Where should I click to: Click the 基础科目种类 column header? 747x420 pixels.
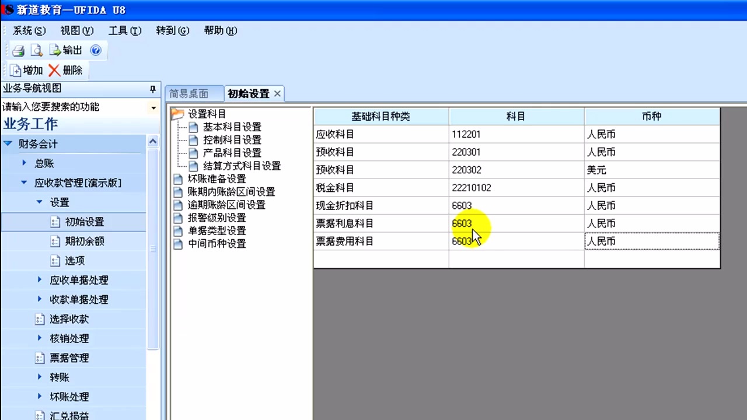click(381, 116)
